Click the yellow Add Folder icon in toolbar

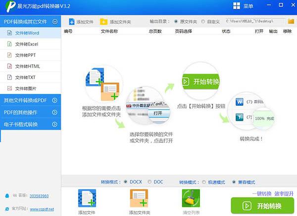(x=103, y=22)
